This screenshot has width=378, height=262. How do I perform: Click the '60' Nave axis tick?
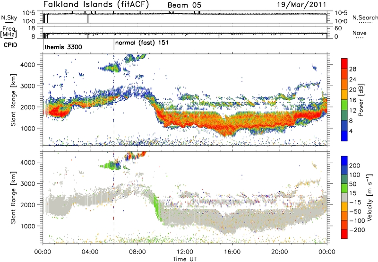pos(338,28)
